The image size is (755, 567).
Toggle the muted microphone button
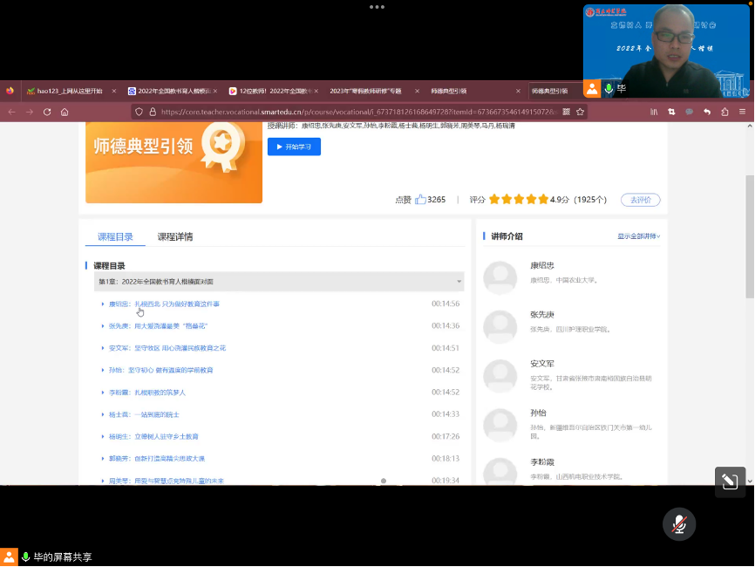pos(679,523)
